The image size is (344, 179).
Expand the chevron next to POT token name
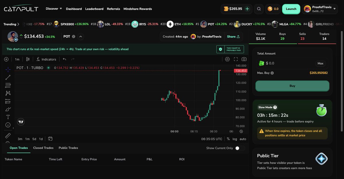point(81,37)
